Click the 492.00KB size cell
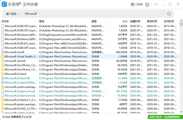 [x=121, y=52]
